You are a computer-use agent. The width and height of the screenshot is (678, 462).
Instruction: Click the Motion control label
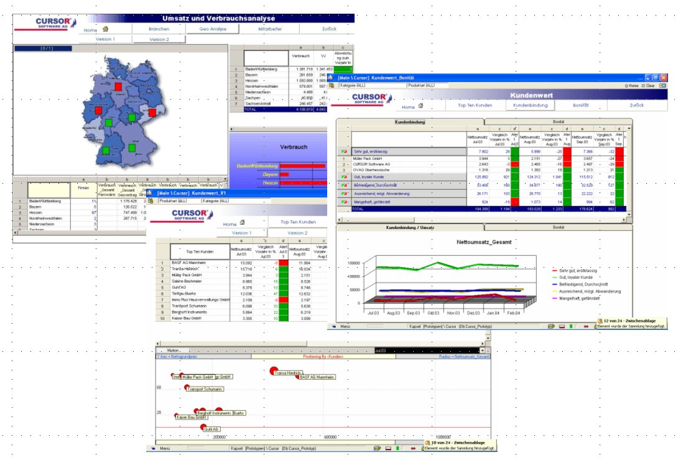pyautogui.click(x=173, y=351)
